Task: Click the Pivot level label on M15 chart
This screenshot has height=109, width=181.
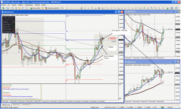Action: pos(68,49)
